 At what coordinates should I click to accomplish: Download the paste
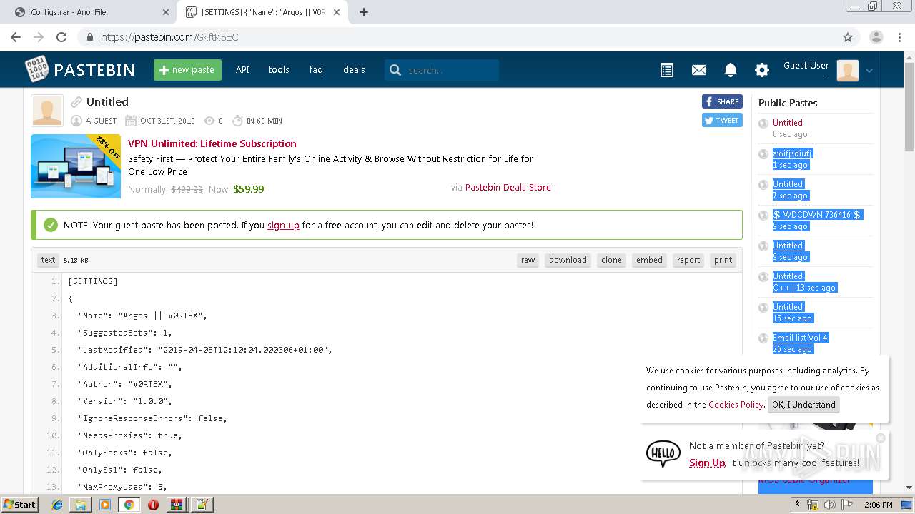pyautogui.click(x=568, y=260)
